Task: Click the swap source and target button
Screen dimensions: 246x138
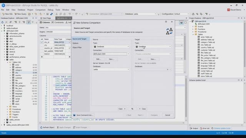Action: [132, 109]
